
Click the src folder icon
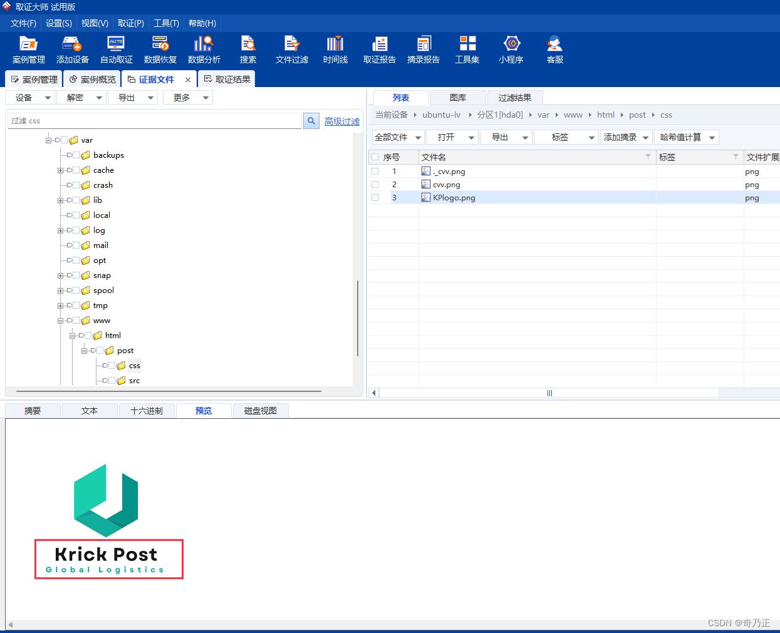pos(121,381)
